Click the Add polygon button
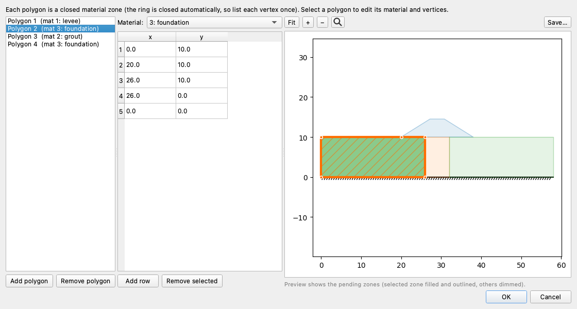The width and height of the screenshot is (577, 309). (29, 281)
